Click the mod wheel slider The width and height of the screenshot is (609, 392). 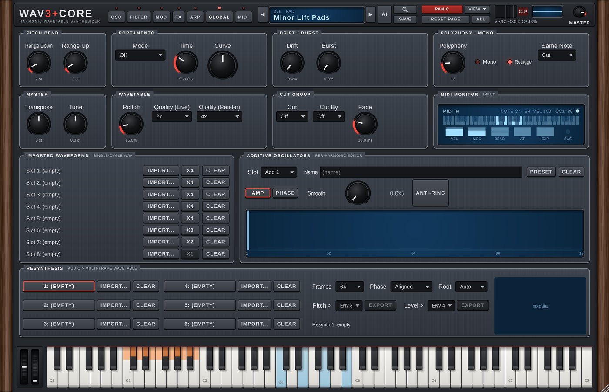(35, 367)
